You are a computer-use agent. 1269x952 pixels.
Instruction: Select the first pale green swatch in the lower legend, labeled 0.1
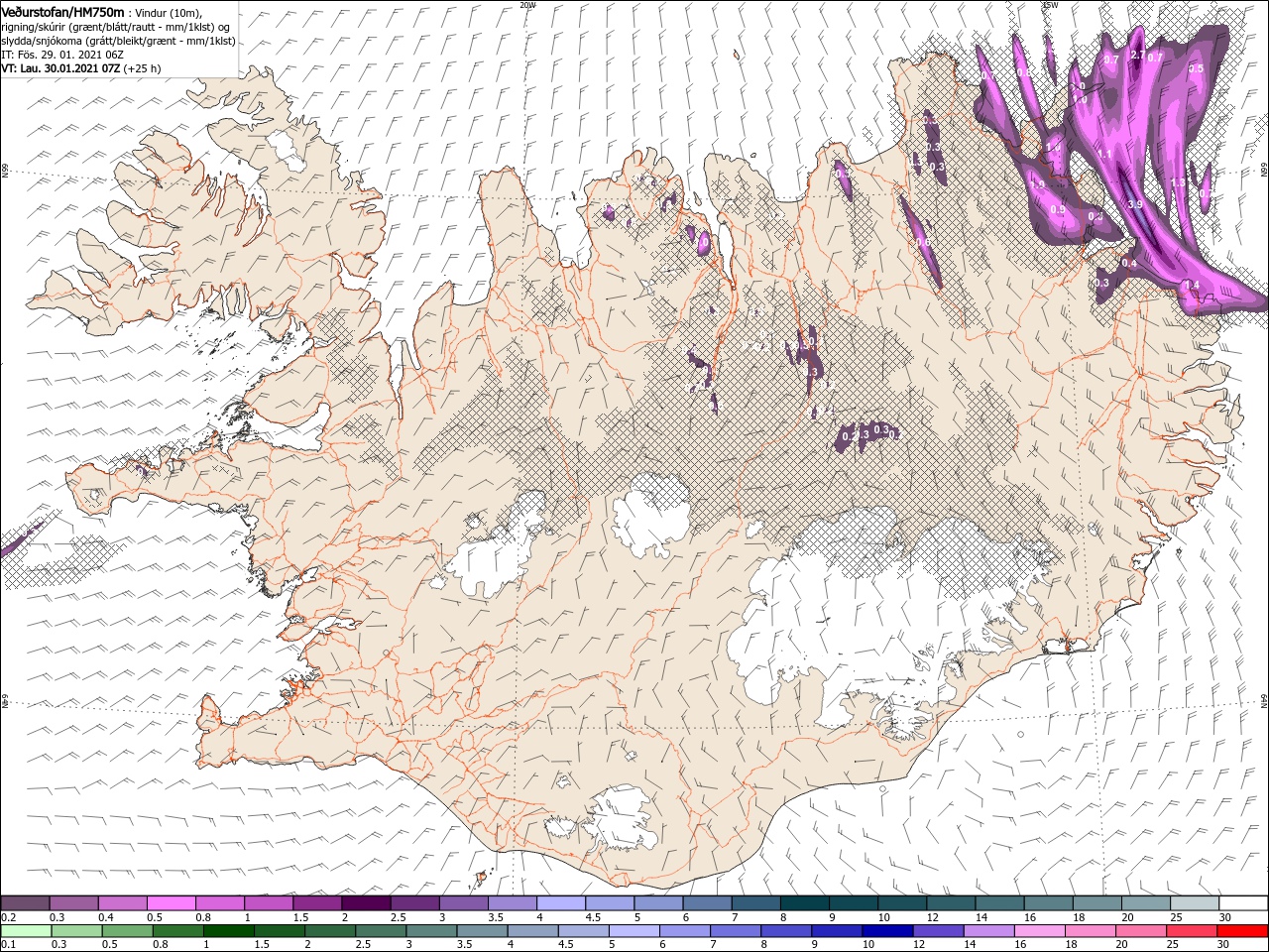pos(26,931)
